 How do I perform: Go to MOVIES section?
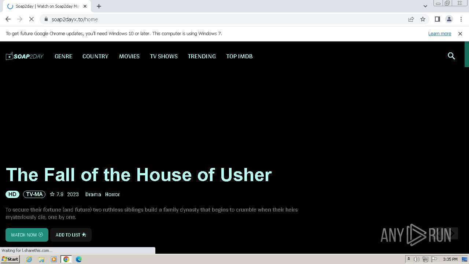coord(129,56)
